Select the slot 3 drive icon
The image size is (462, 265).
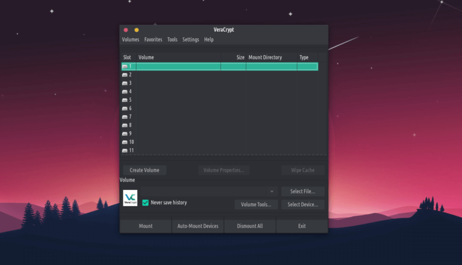[x=125, y=83]
